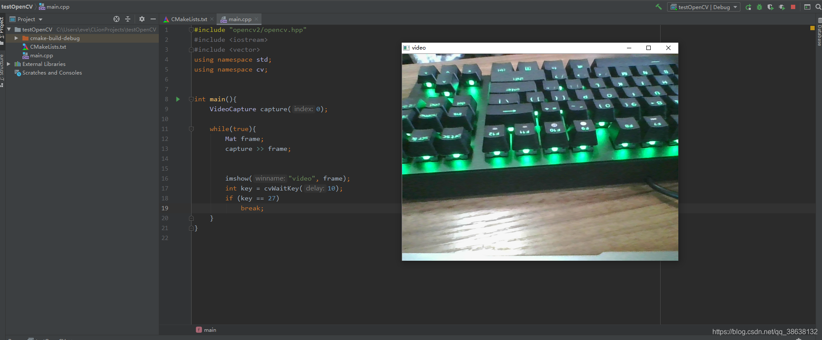Fold the while loop at line 11
This screenshot has height=340, width=822.
pos(191,129)
